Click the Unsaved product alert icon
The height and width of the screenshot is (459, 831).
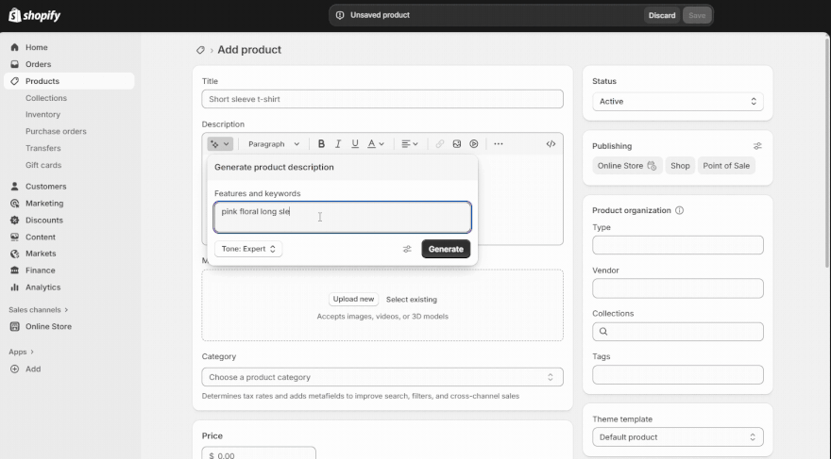click(x=340, y=15)
